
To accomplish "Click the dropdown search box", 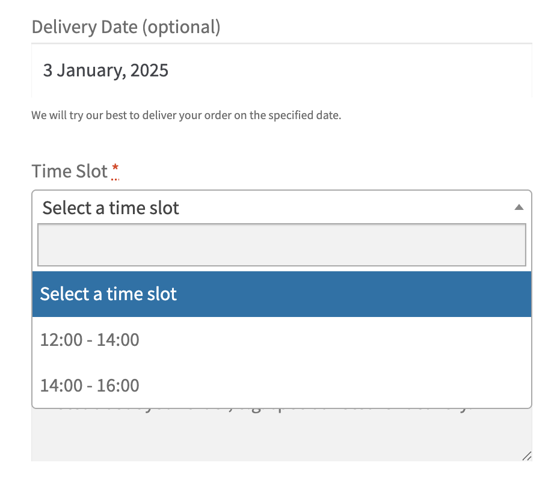I will (x=282, y=245).
